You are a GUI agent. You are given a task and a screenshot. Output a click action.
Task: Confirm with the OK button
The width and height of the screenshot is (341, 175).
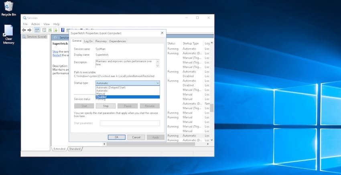[x=117, y=137]
